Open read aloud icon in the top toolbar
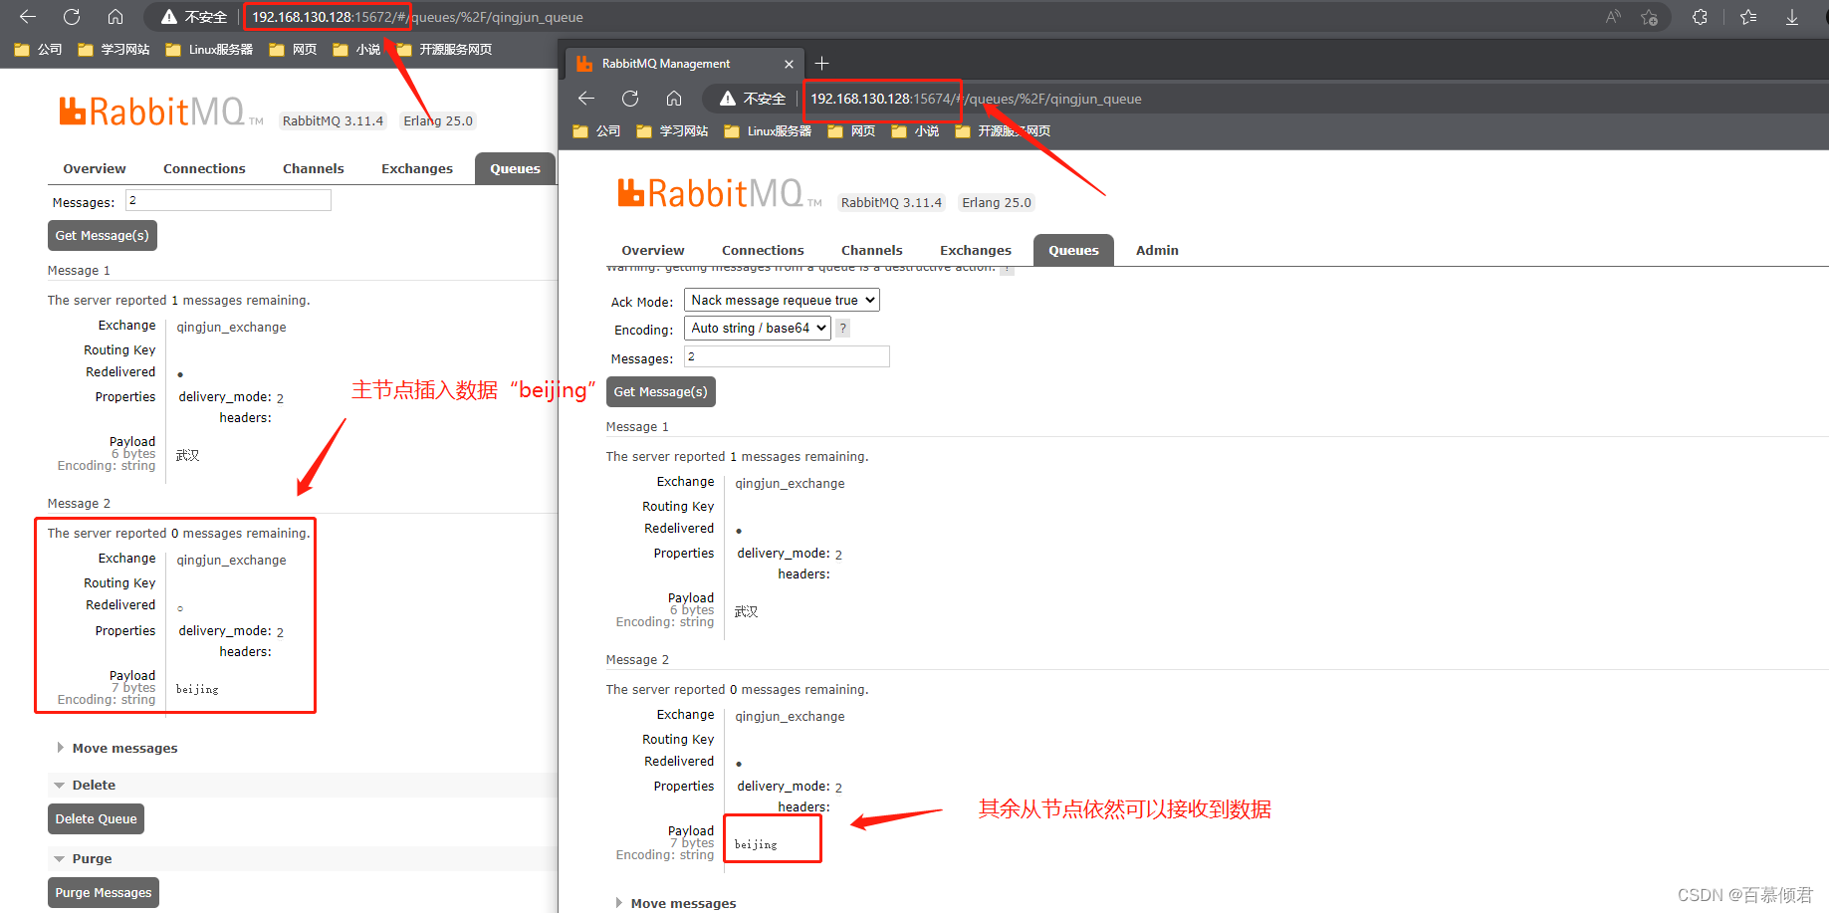 click(x=1613, y=17)
